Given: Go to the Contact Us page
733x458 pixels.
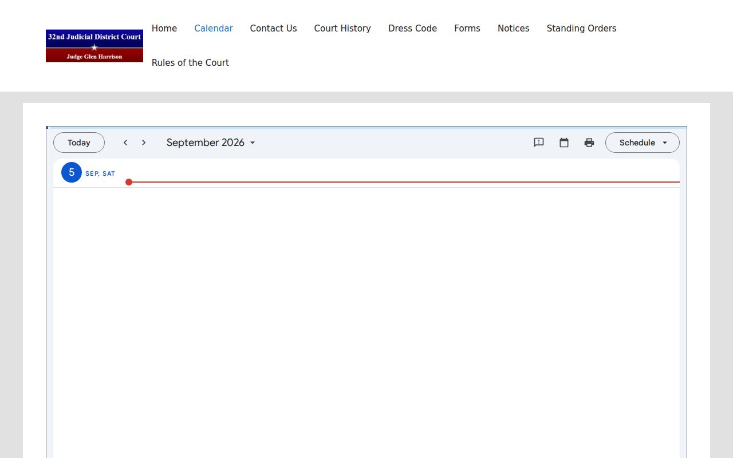Looking at the screenshot, I should click(x=274, y=29).
